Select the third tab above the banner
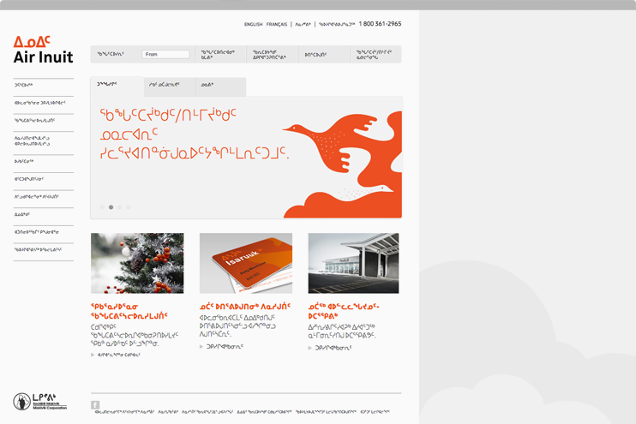The height and width of the screenshot is (424, 636). [x=220, y=87]
